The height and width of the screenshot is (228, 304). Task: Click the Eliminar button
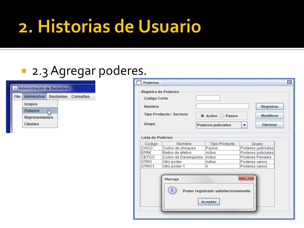pyautogui.click(x=269, y=125)
